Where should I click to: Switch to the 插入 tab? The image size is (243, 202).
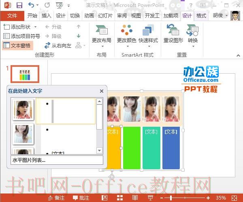tap(46, 16)
